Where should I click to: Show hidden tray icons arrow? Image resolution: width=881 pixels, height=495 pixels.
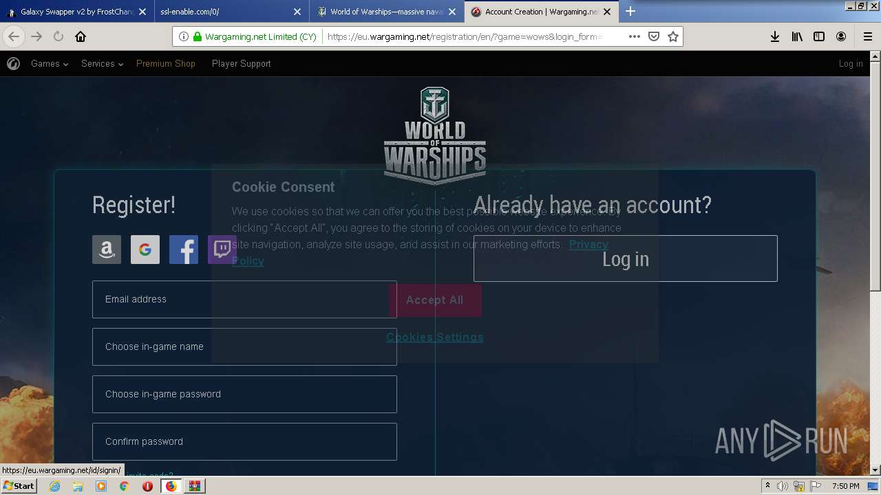click(767, 486)
